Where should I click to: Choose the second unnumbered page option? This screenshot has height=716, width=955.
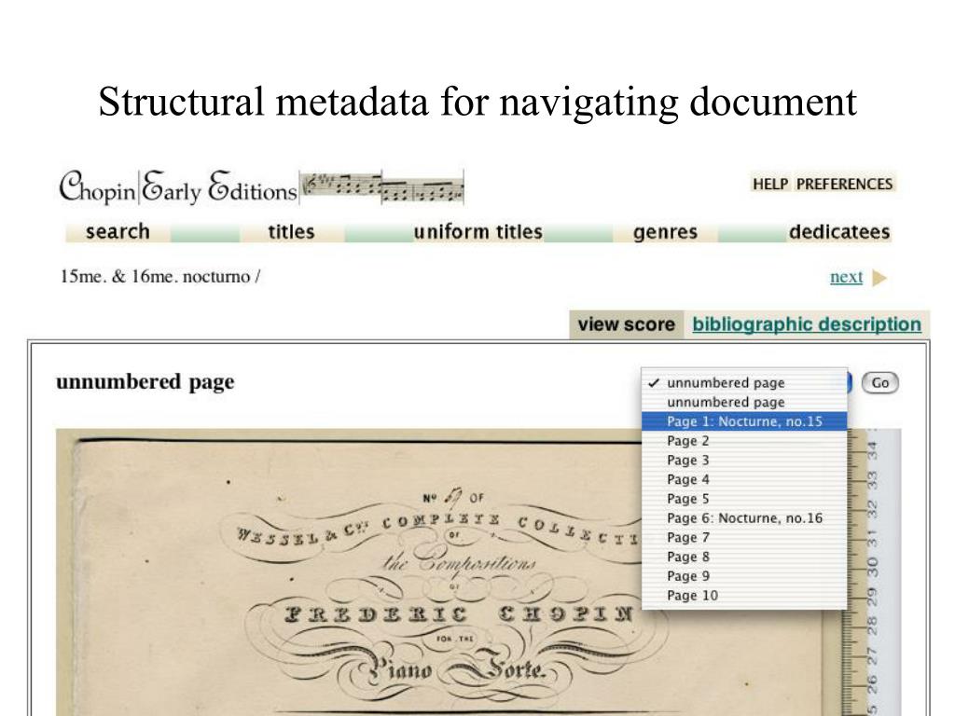(744, 403)
